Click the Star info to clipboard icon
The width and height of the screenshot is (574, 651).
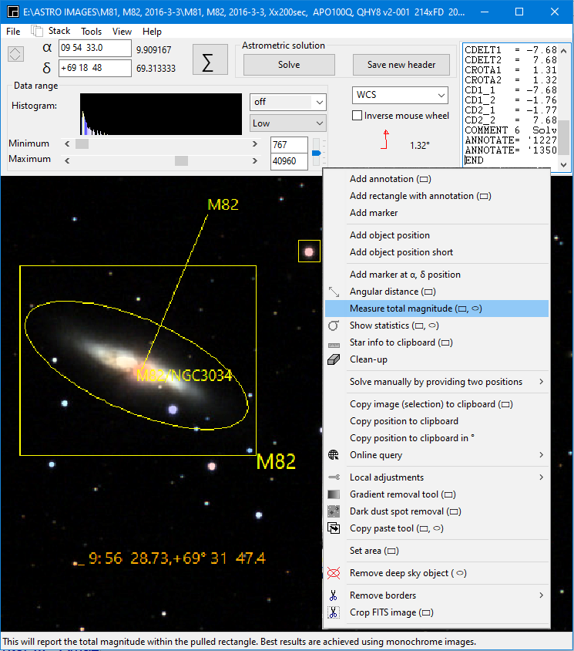coord(334,345)
